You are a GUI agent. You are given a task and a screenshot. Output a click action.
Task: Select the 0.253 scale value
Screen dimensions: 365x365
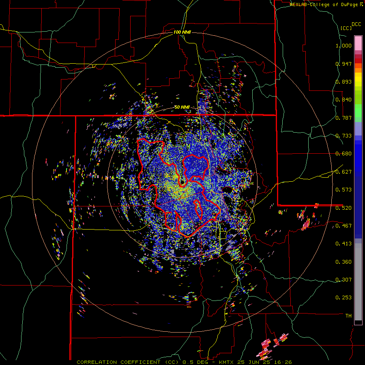[x=344, y=298]
